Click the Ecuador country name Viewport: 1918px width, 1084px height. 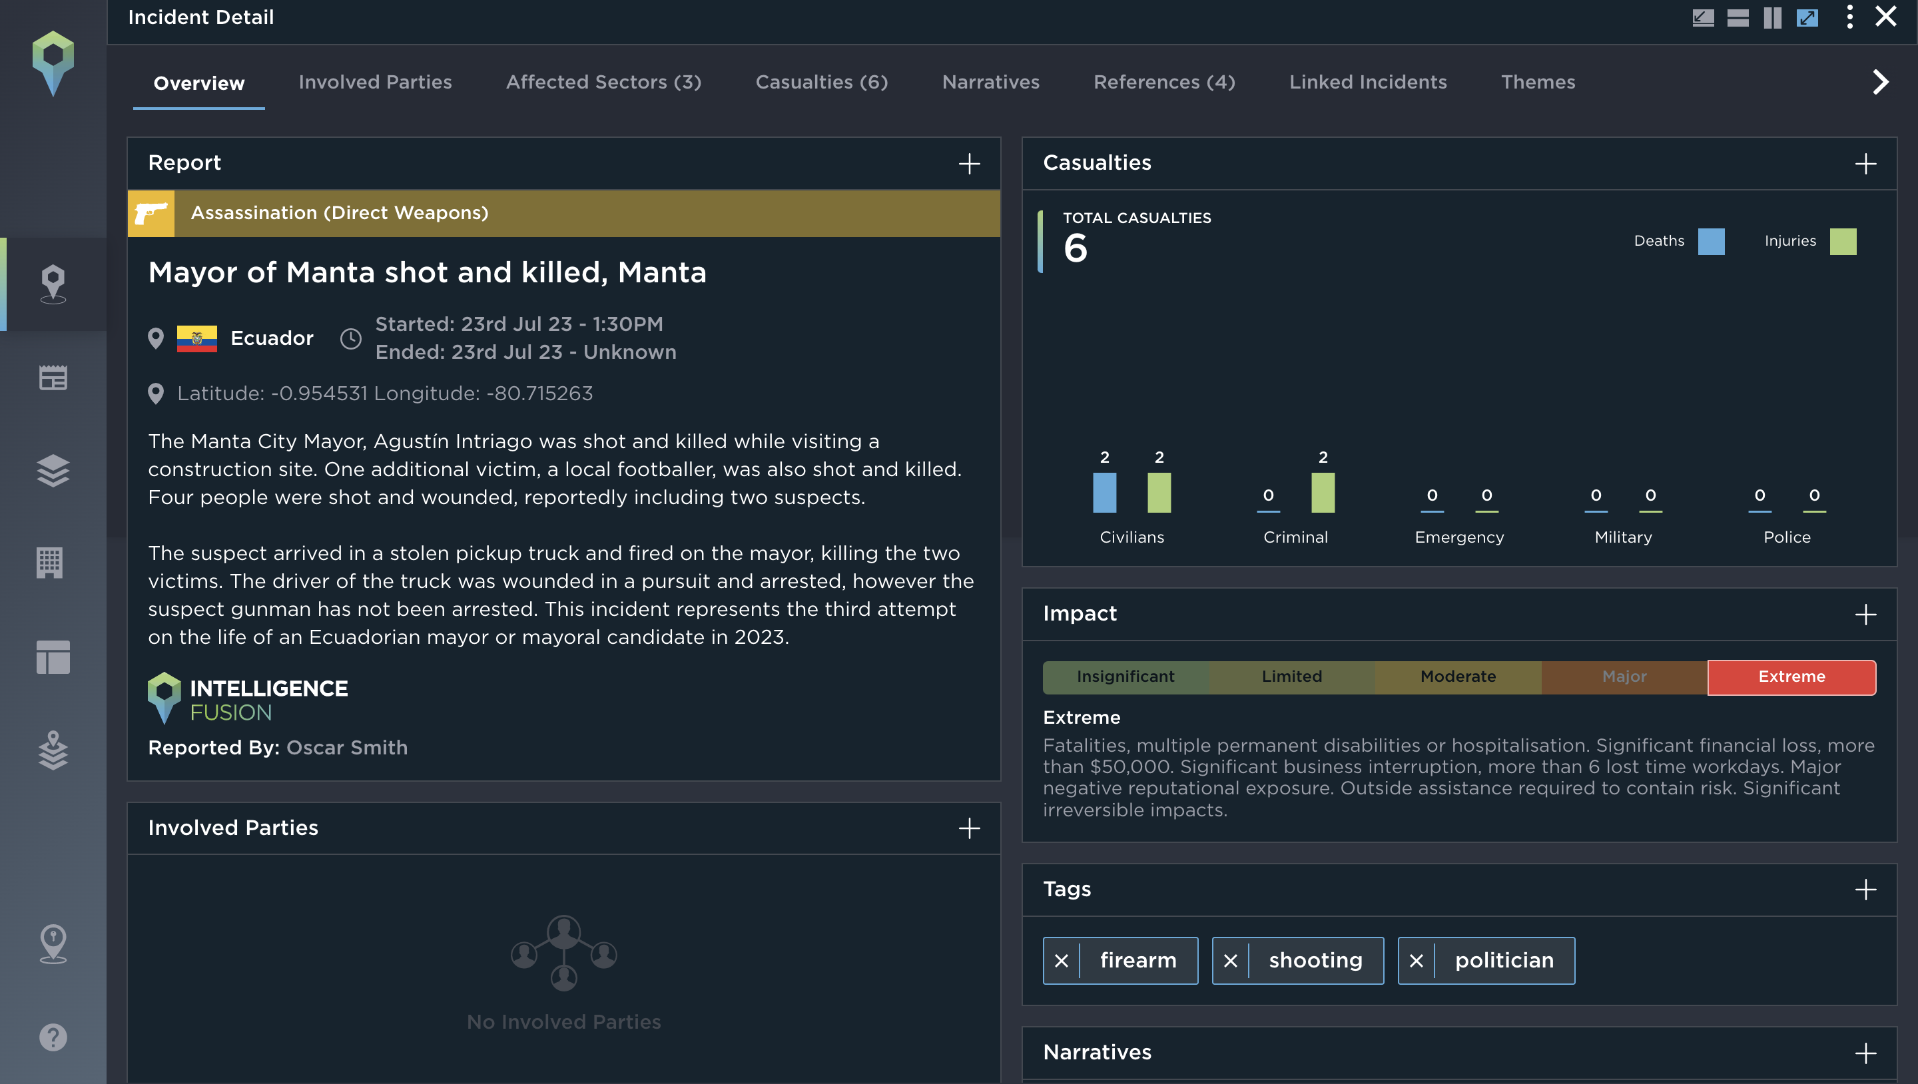pyautogui.click(x=272, y=338)
